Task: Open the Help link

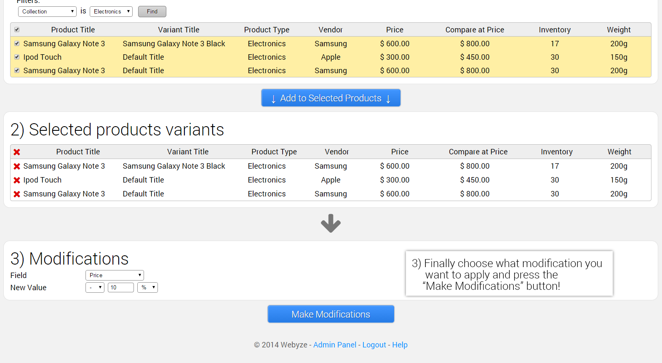Action: 400,345
